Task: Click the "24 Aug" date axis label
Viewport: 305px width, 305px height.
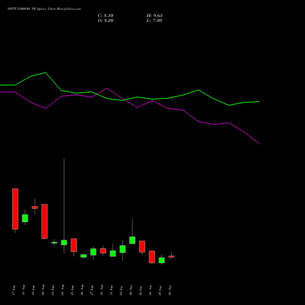Action: coord(63,290)
